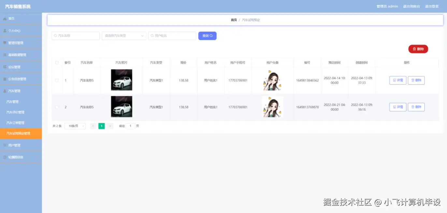Click 预定时间 cell 2022-04-14 10:00:00
This screenshot has width=447, height=213.
335,80
